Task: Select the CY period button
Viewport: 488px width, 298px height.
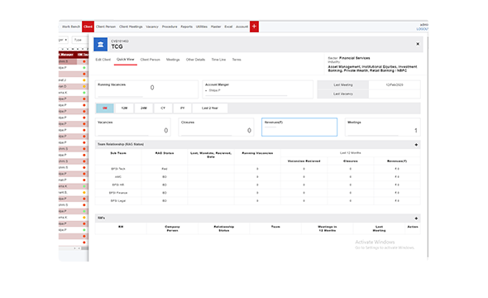Action: pos(163,108)
